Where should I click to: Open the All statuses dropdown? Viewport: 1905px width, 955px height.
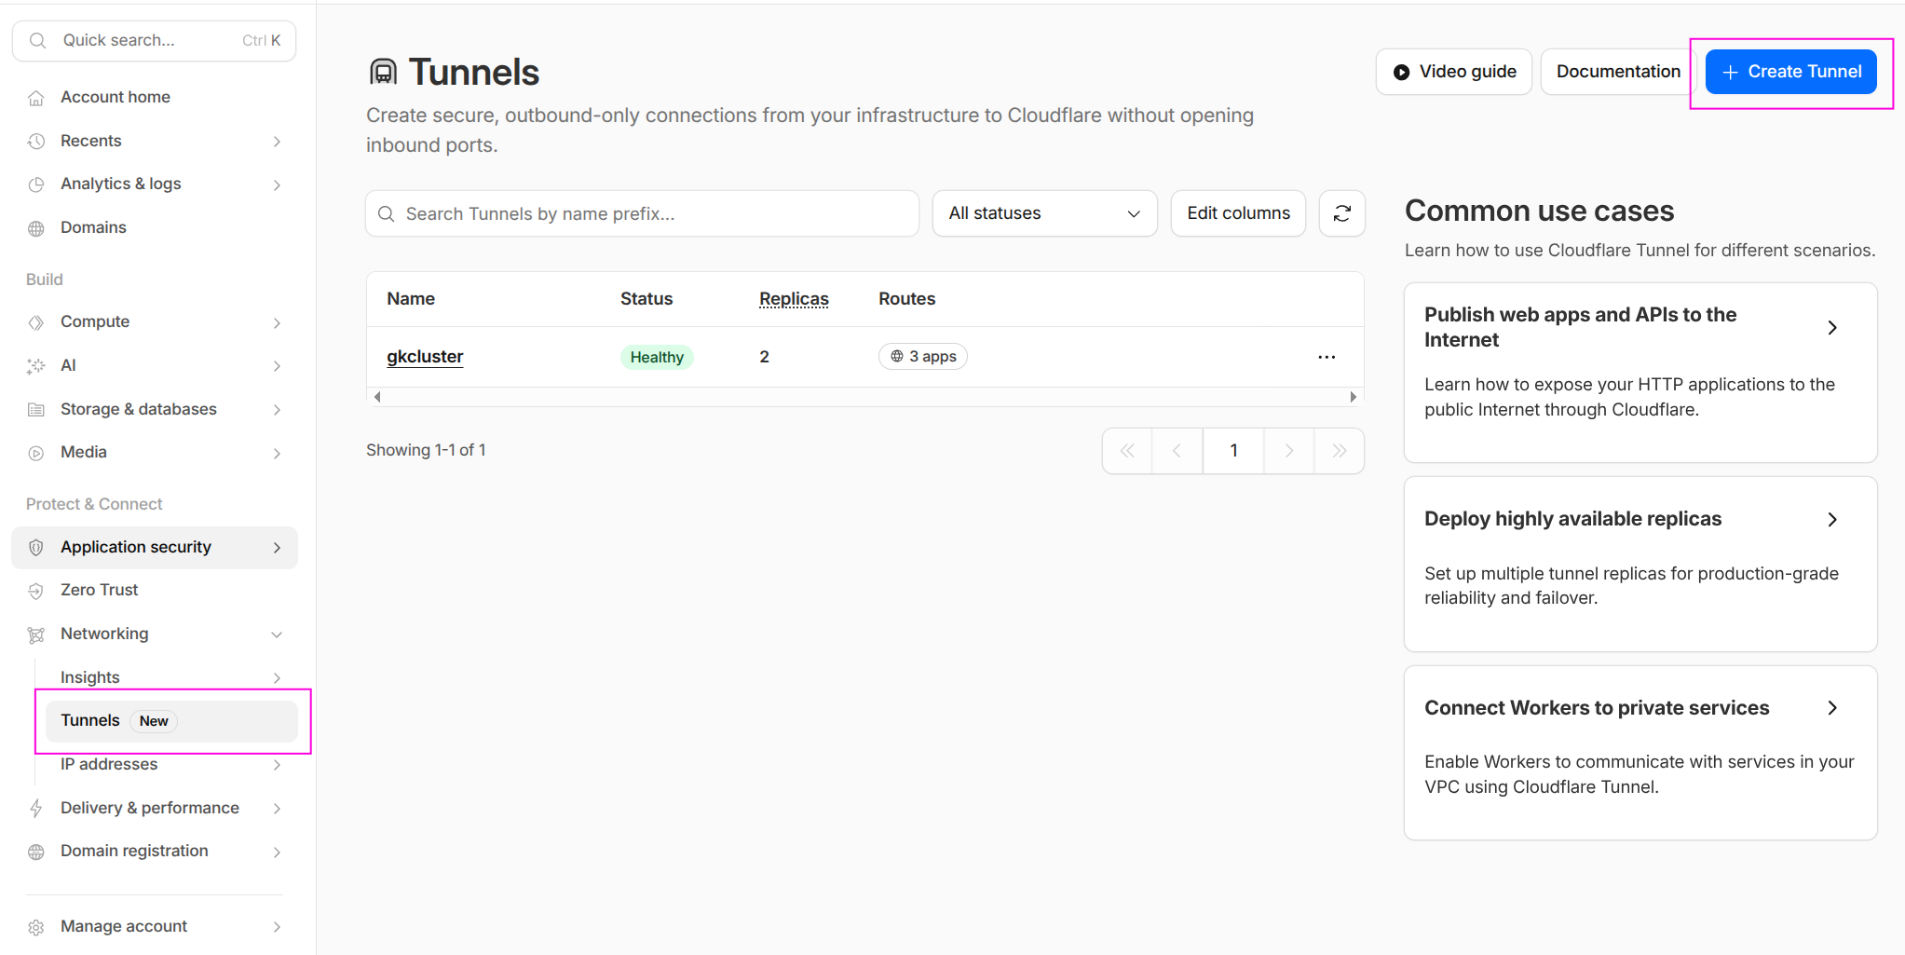[1043, 213]
